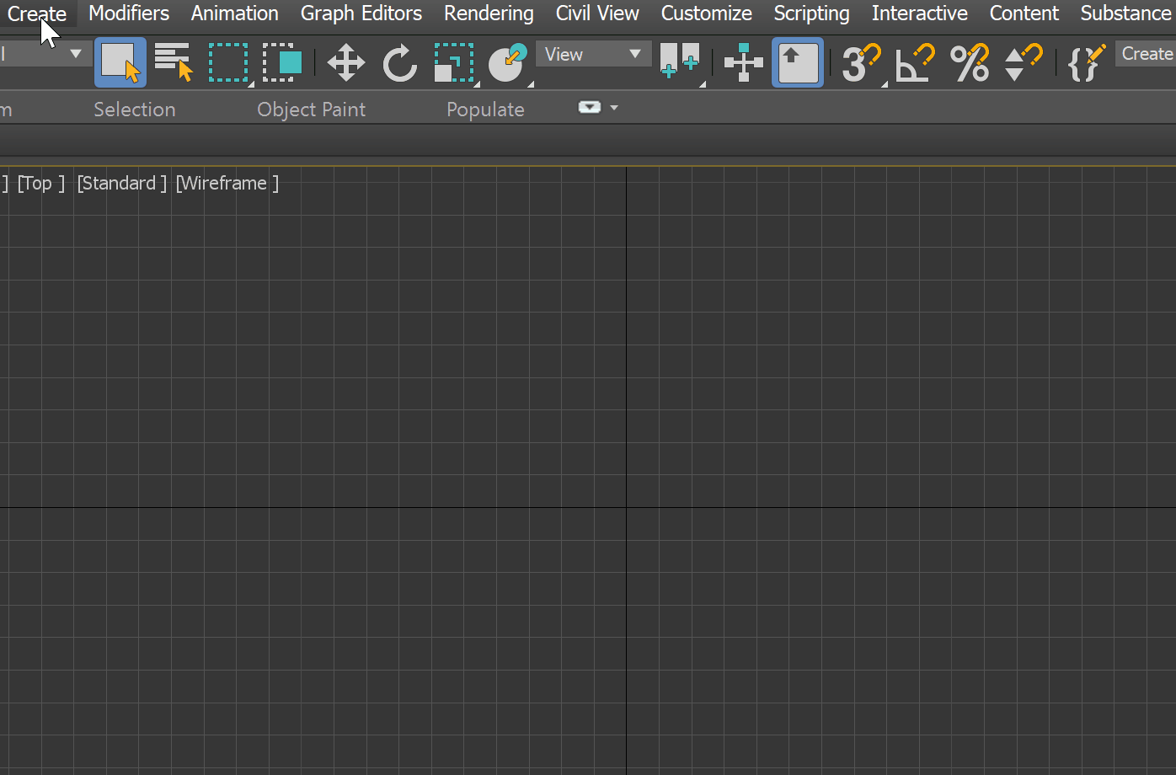
Task: Activate the Select and Uniform Scale tool
Action: pos(453,61)
